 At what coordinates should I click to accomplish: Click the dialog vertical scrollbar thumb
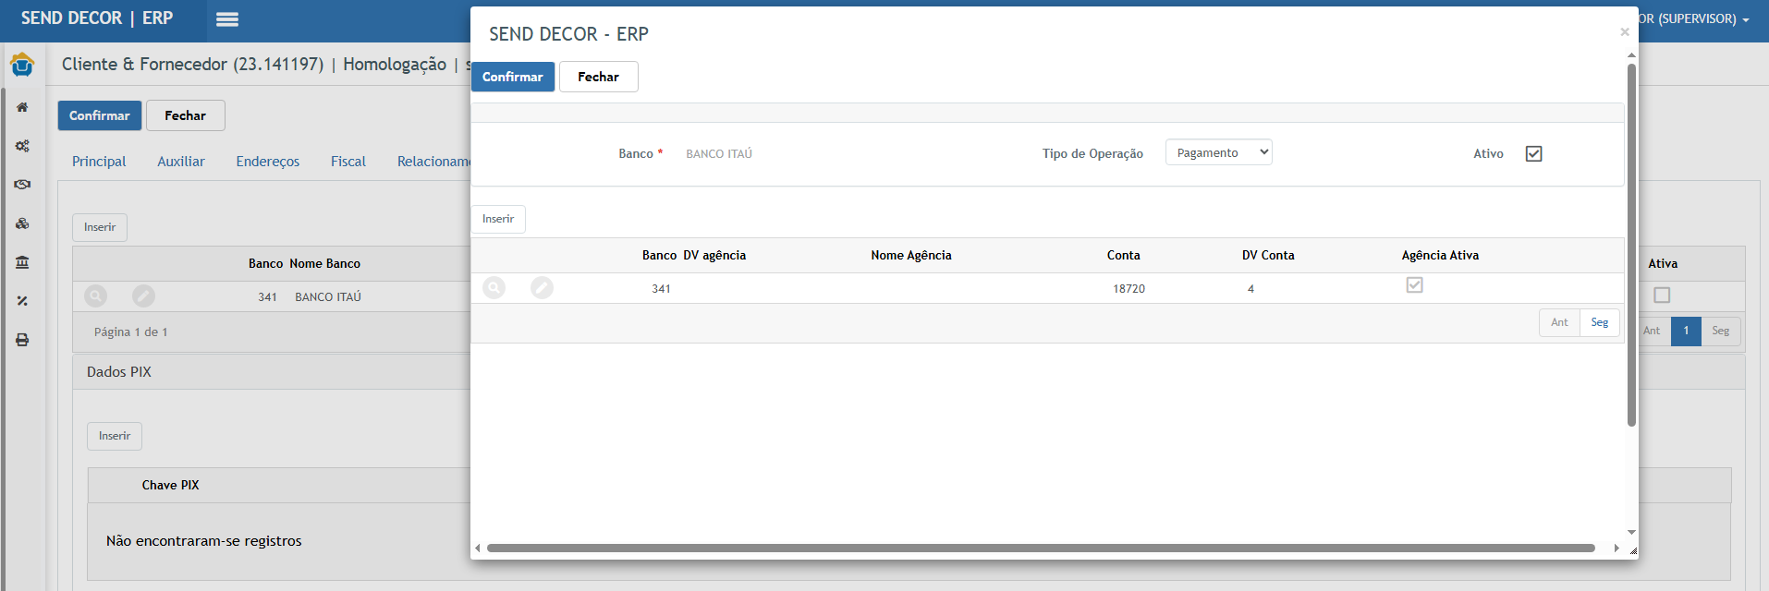(x=1631, y=245)
